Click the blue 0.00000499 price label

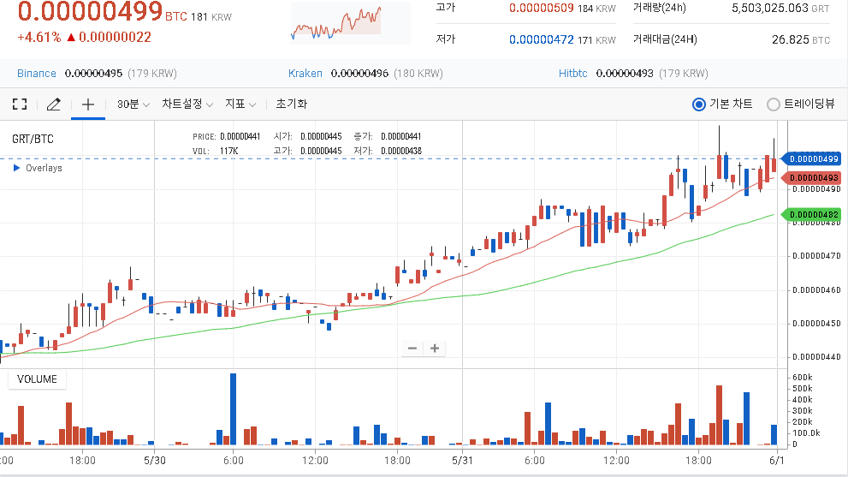coord(814,158)
